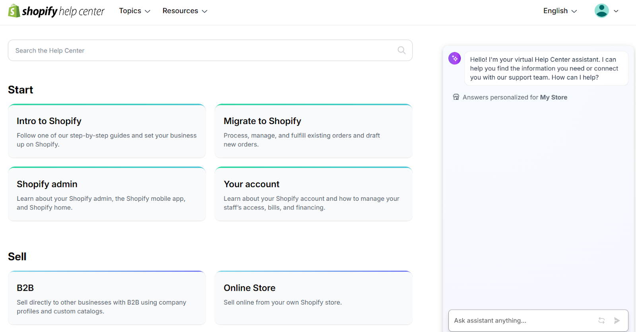This screenshot has width=636, height=332.
Task: Click 'Sell directly to other businesses' description
Action: pyautogui.click(x=101, y=307)
